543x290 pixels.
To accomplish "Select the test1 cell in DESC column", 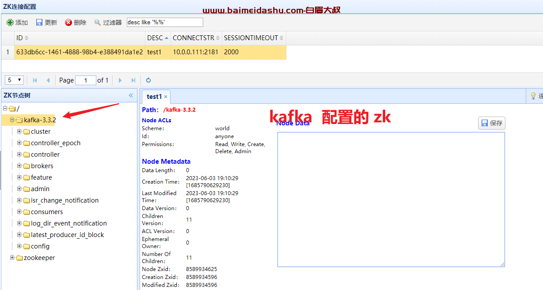I will (158, 52).
